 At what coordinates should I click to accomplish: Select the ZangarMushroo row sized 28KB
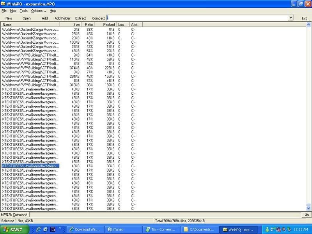click(x=30, y=34)
